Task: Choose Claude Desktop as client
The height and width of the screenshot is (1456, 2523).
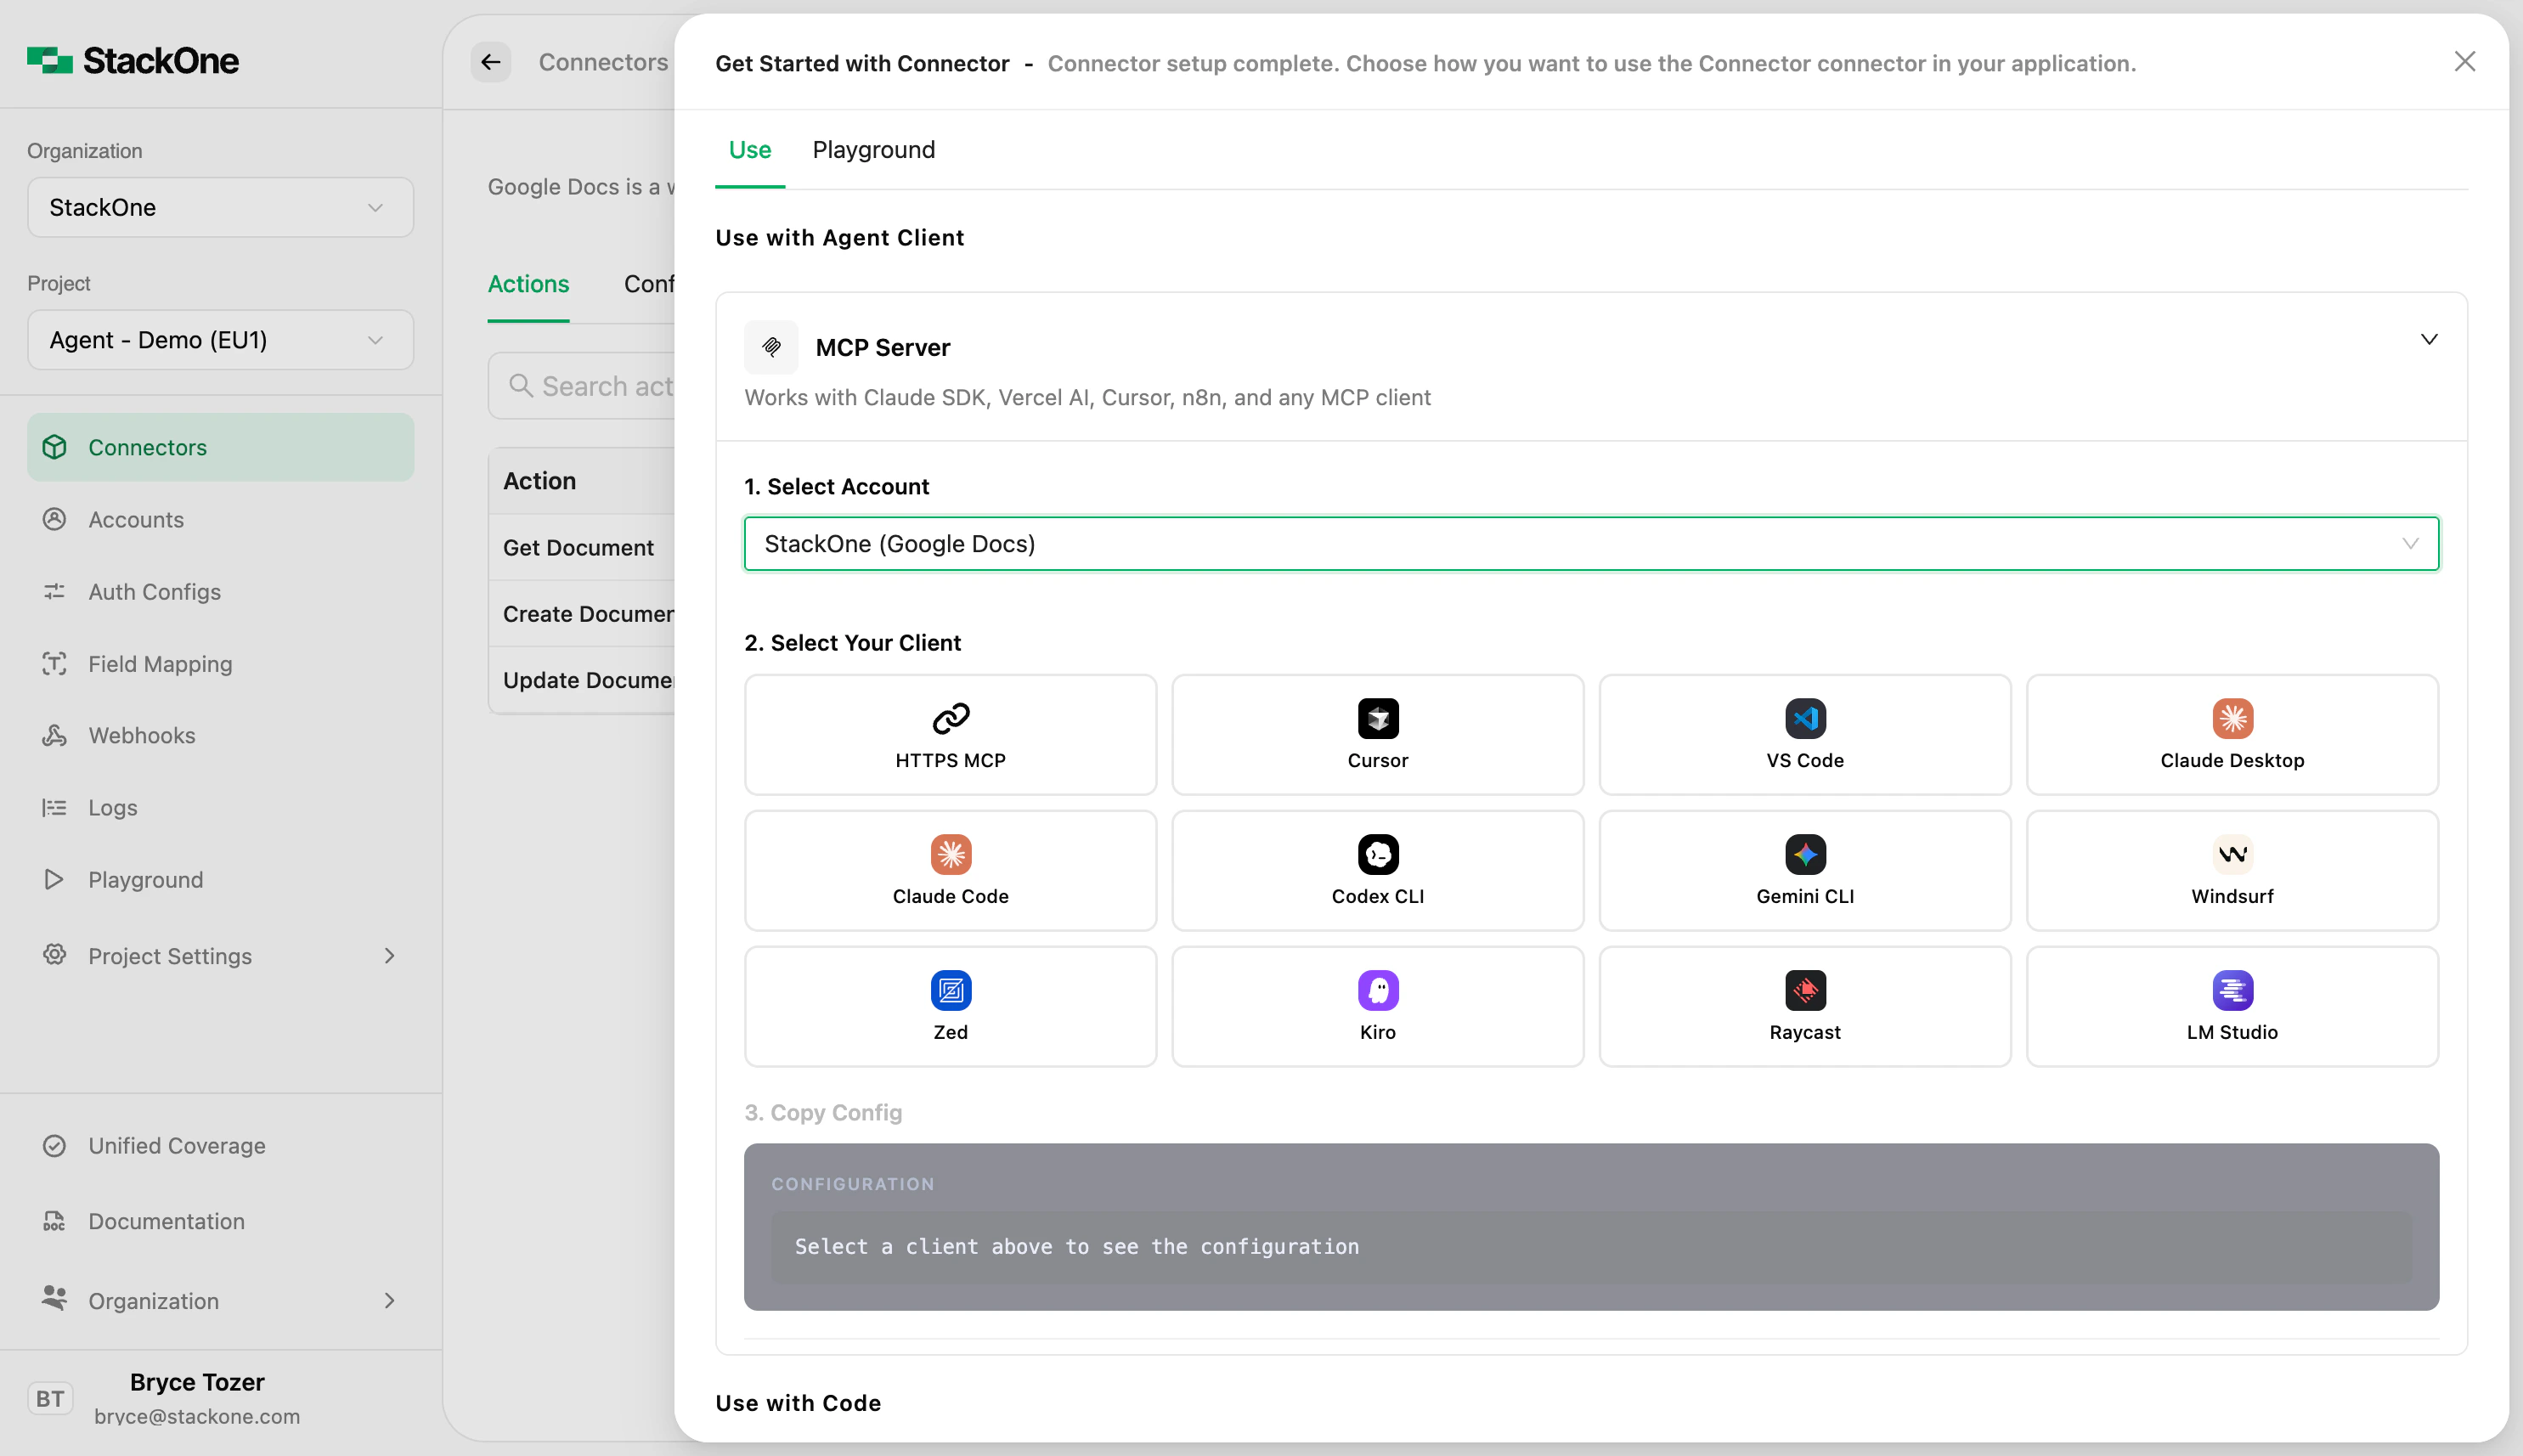Action: [x=2231, y=734]
